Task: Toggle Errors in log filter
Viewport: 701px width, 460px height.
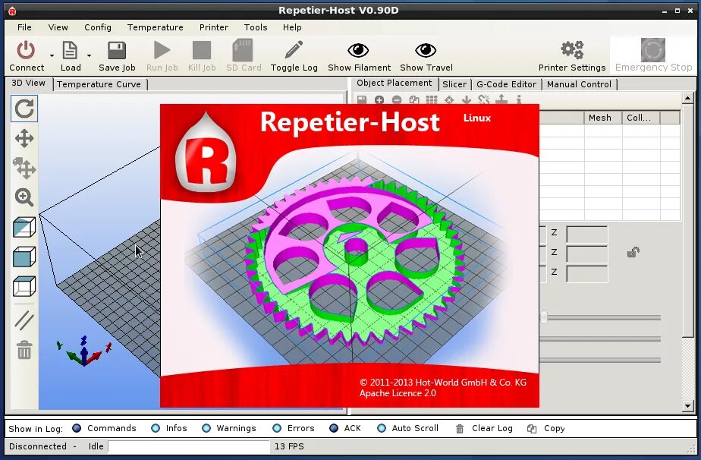Action: 294,428
